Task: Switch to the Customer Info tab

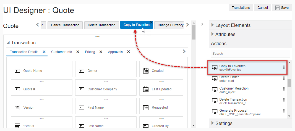Action: (62, 52)
